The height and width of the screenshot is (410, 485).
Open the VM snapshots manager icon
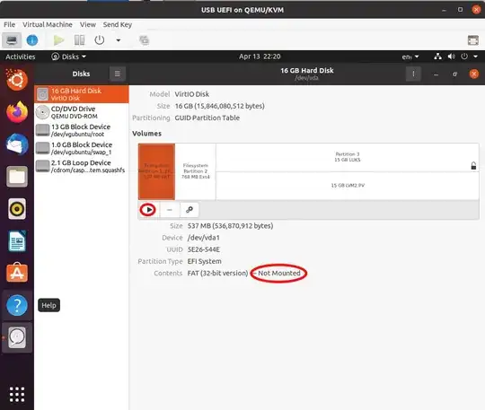click(144, 40)
